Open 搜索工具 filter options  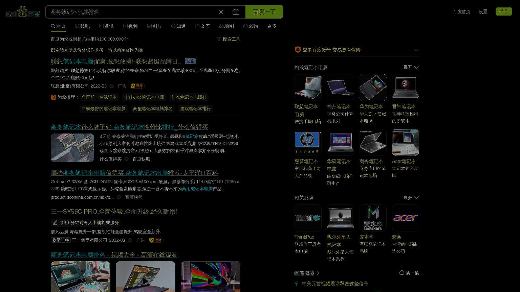[x=229, y=39]
